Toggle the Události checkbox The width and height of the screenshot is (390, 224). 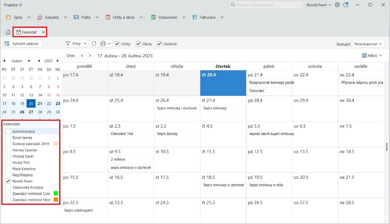159,44
